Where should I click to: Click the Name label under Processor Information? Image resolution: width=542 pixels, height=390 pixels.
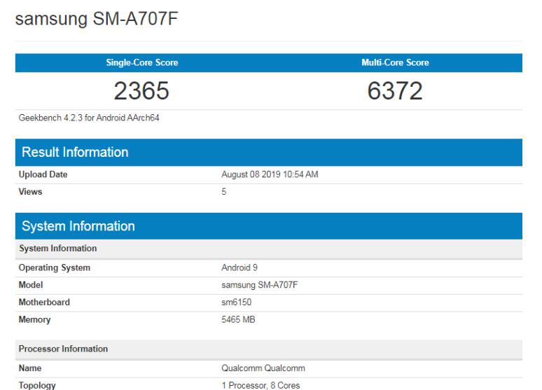point(30,368)
